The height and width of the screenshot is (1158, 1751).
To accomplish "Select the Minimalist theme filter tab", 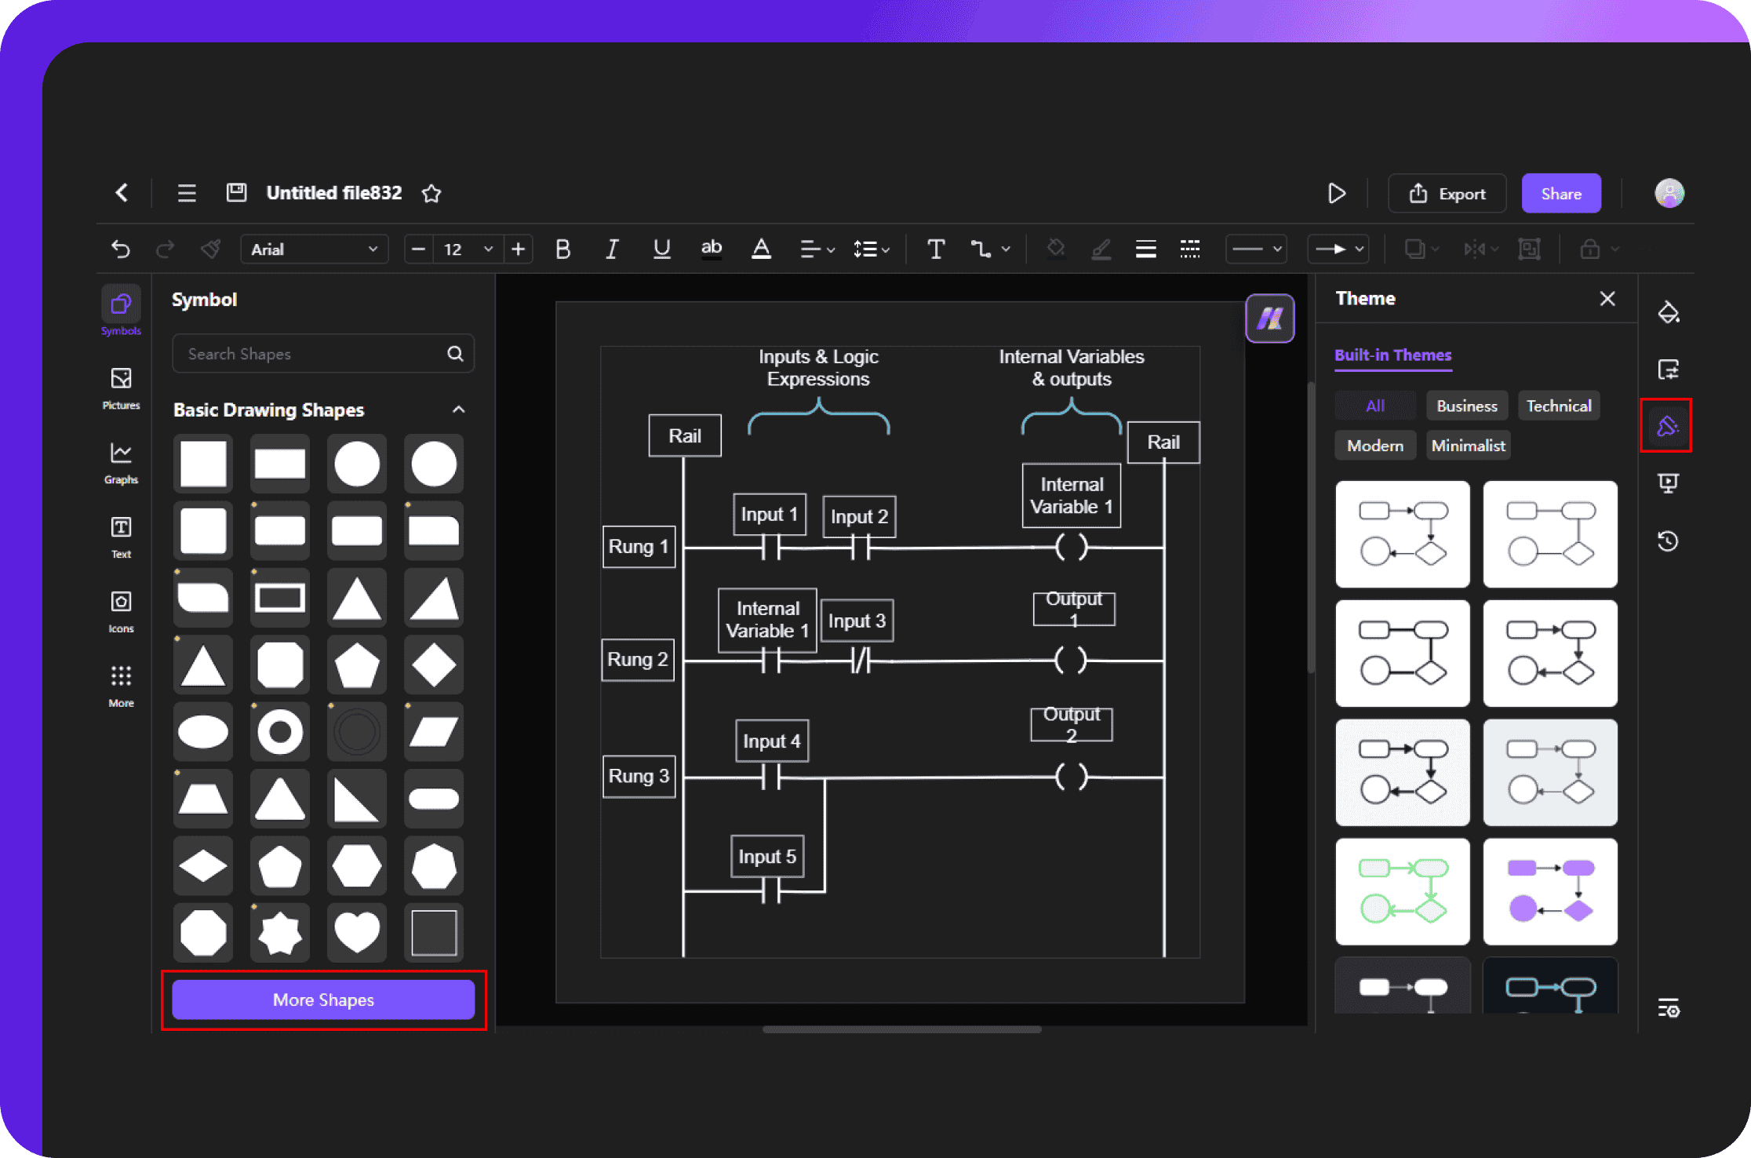I will click(x=1467, y=446).
